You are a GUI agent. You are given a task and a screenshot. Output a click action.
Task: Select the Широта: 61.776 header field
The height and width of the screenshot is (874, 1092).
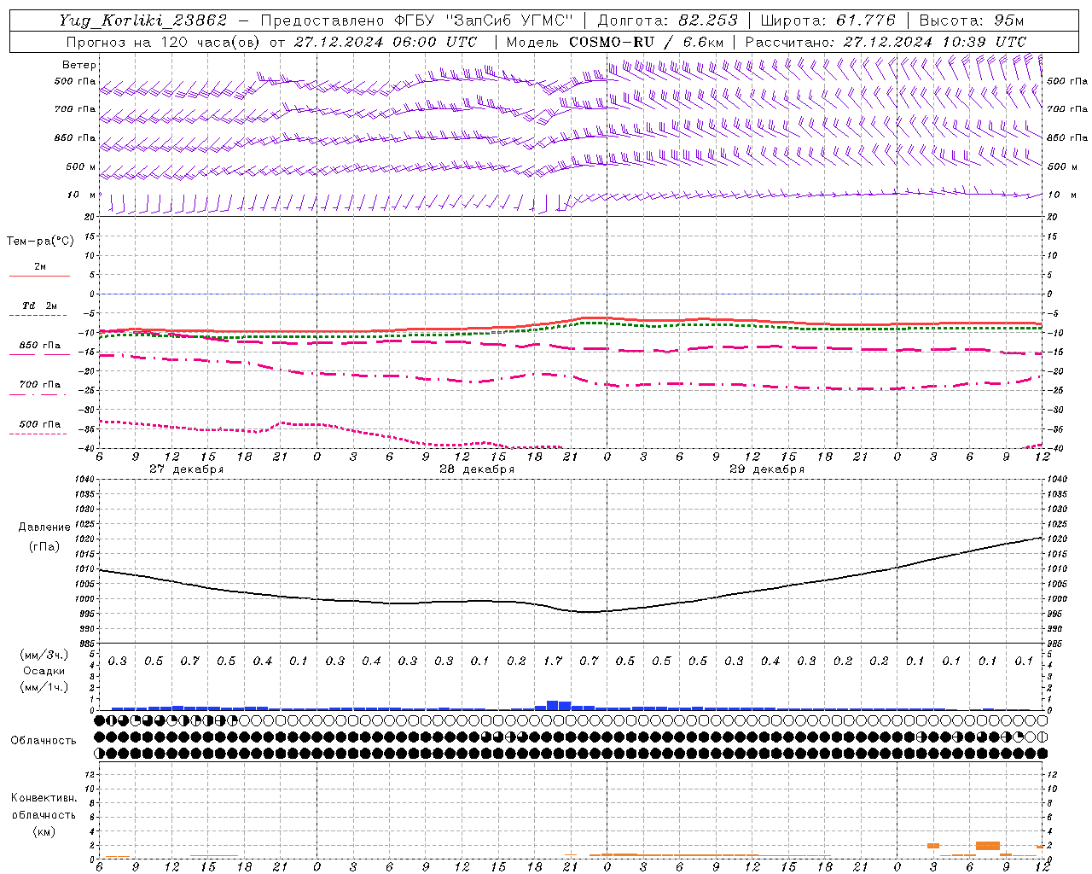click(828, 20)
